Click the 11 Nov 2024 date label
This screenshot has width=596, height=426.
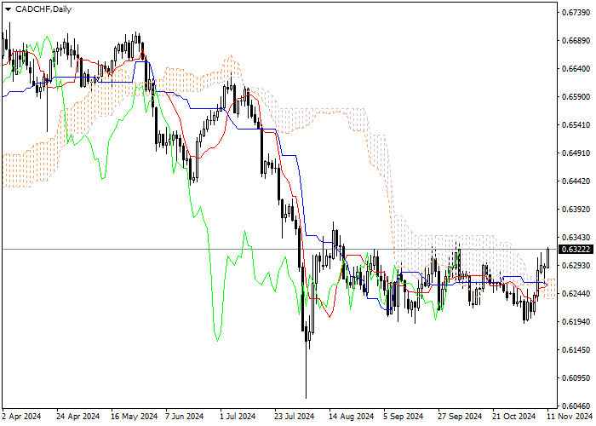pos(570,417)
